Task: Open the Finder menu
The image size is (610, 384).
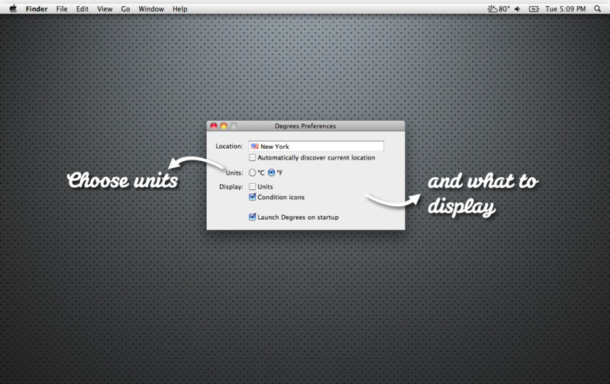Action: click(x=37, y=8)
